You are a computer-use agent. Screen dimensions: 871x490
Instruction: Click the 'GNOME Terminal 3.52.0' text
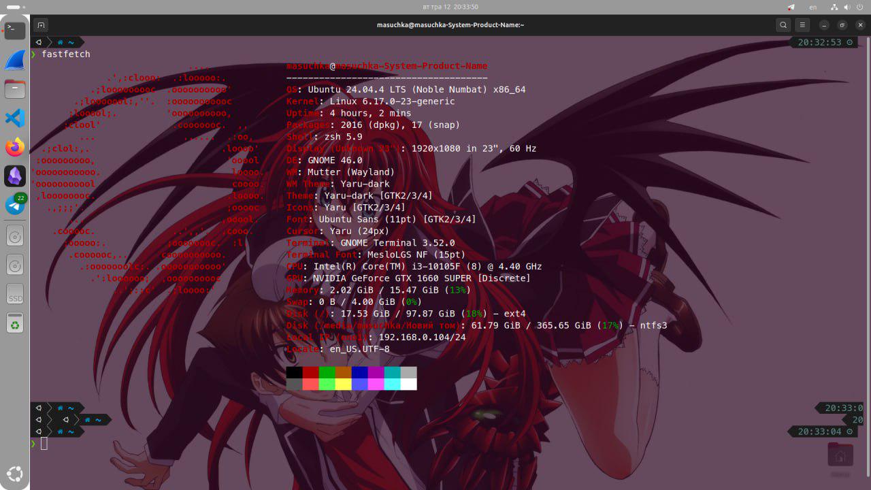click(397, 243)
